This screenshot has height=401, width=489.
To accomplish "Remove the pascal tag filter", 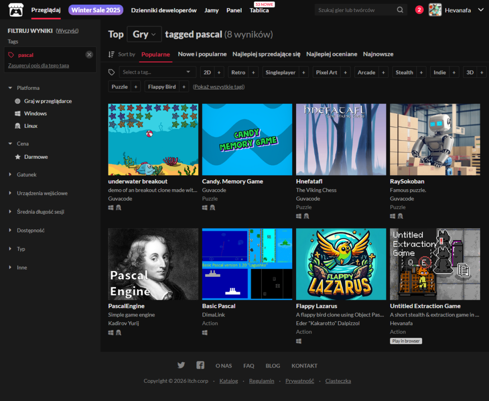I will pos(89,55).
